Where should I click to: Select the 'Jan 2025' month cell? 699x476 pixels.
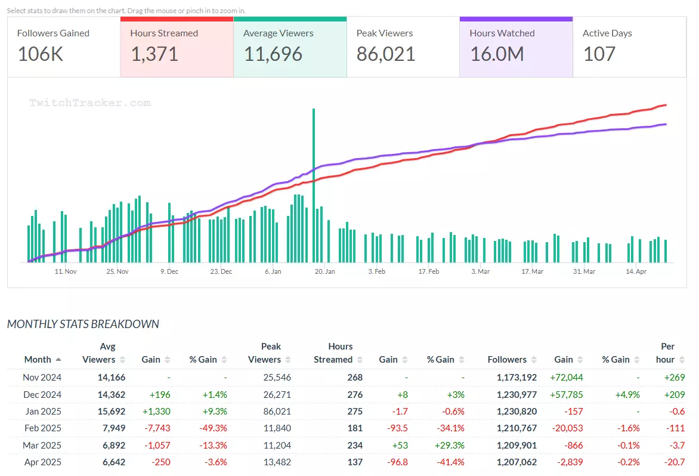43,412
